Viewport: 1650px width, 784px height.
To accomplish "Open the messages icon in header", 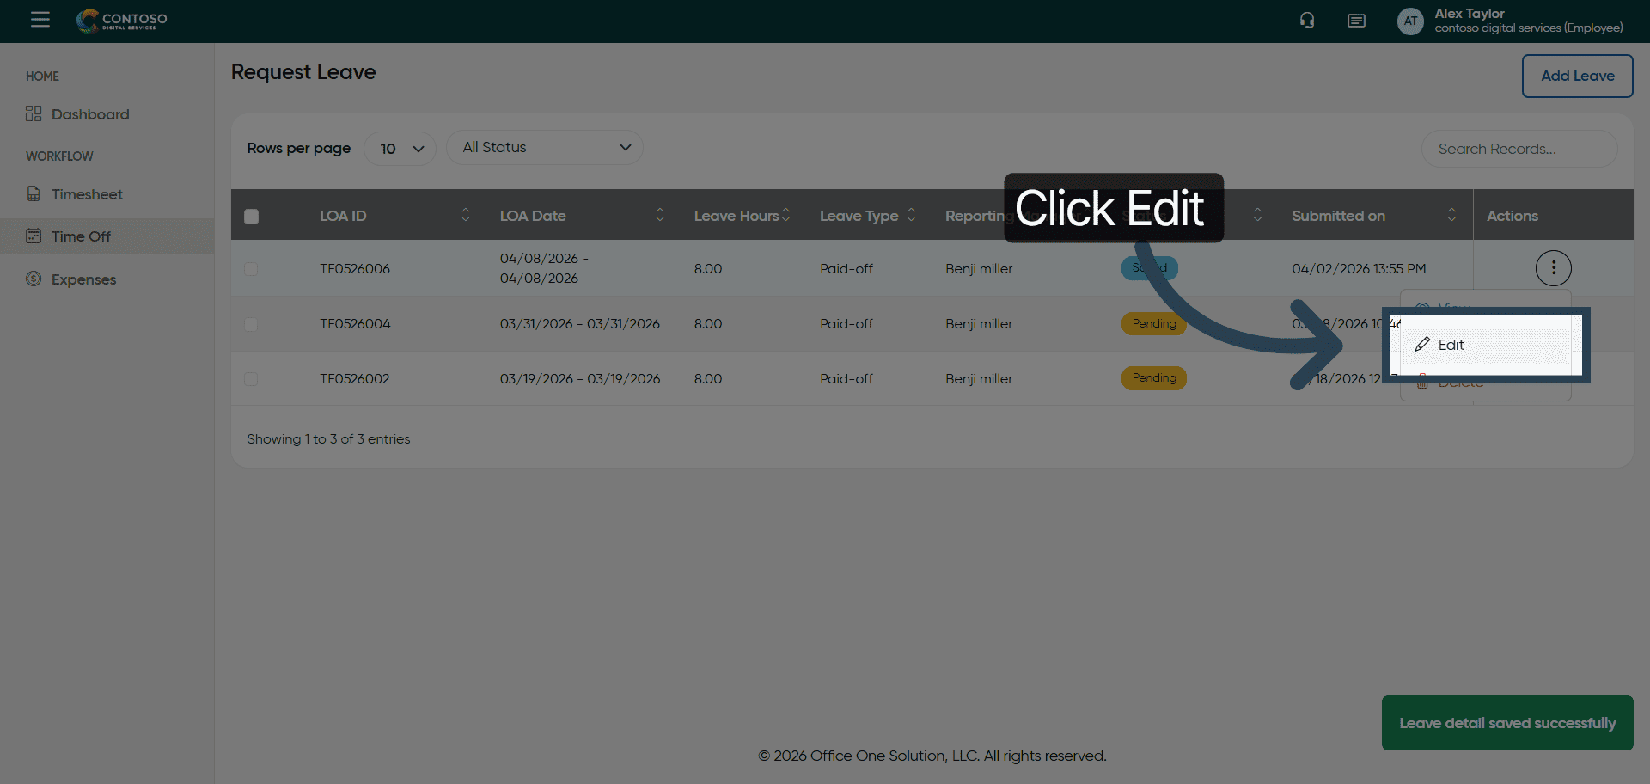I will click(1356, 21).
